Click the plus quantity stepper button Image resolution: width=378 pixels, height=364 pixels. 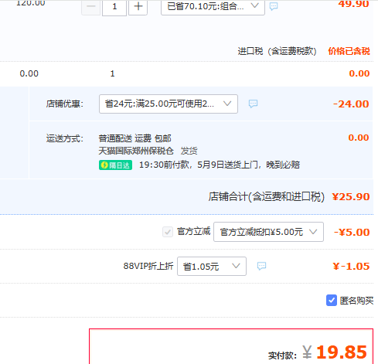point(138,7)
